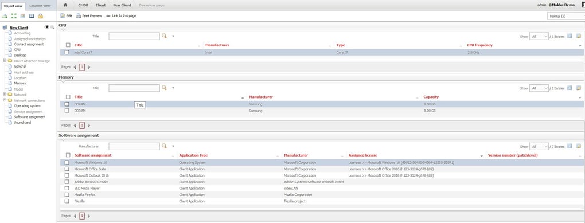Click the yellow list icon in Memory section
The height and width of the screenshot is (223, 585).
[579, 88]
